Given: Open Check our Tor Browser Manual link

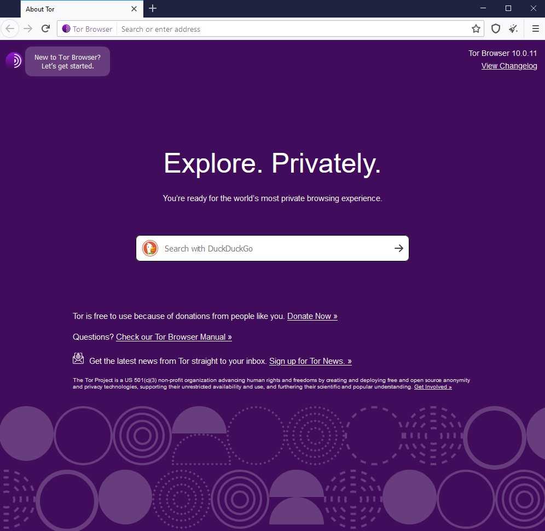Looking at the screenshot, I should point(173,337).
